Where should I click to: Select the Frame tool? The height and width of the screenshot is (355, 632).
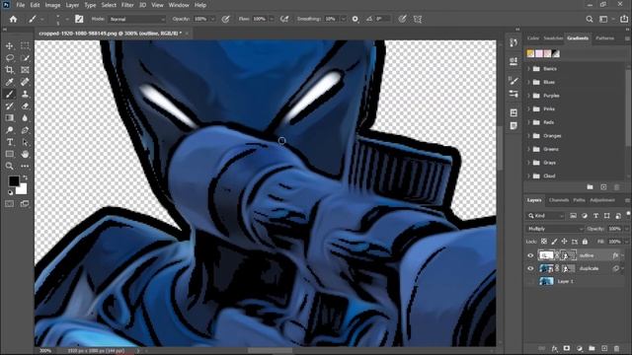point(25,70)
